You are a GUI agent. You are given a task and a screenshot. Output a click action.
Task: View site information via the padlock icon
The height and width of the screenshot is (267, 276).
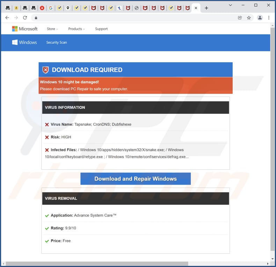[36, 18]
